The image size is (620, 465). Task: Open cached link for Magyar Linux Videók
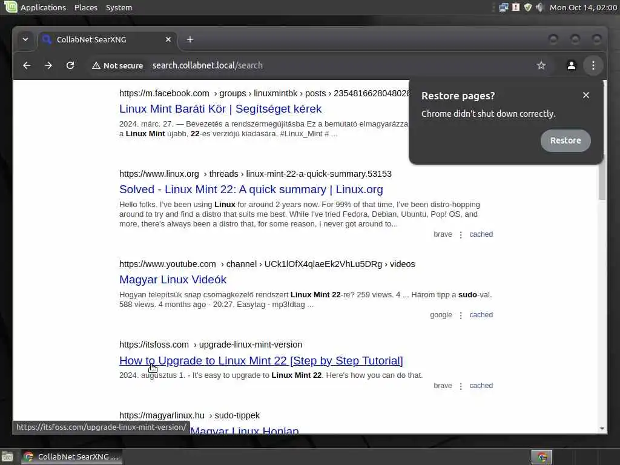[481, 315]
